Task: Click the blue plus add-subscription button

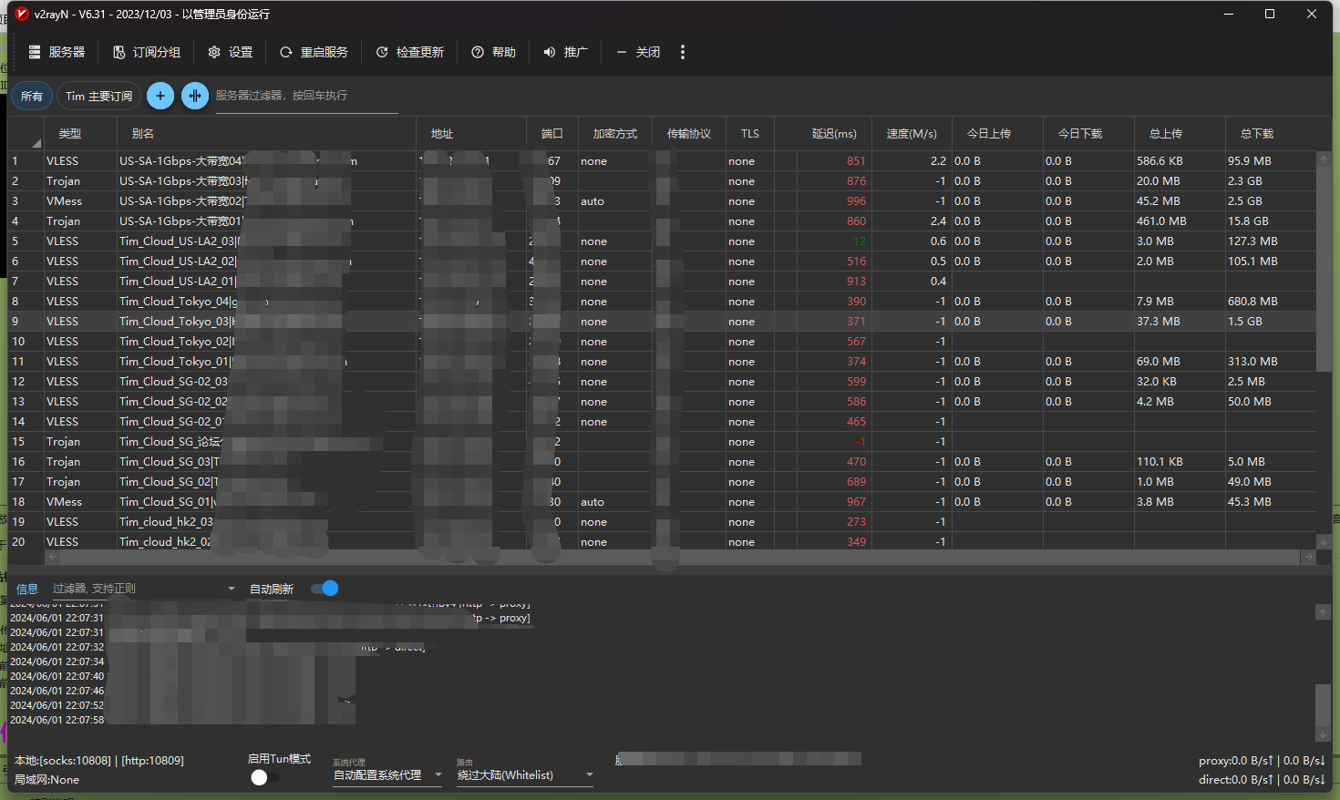Action: pos(160,96)
